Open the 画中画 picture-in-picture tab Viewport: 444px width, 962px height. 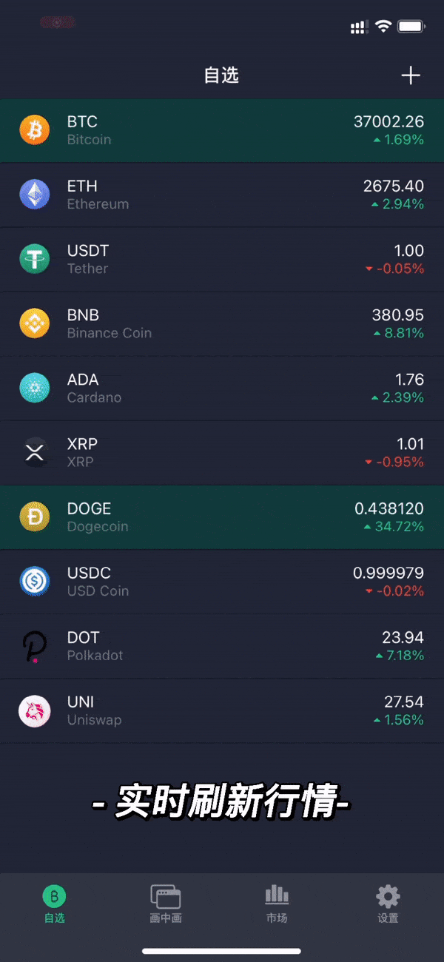click(166, 904)
